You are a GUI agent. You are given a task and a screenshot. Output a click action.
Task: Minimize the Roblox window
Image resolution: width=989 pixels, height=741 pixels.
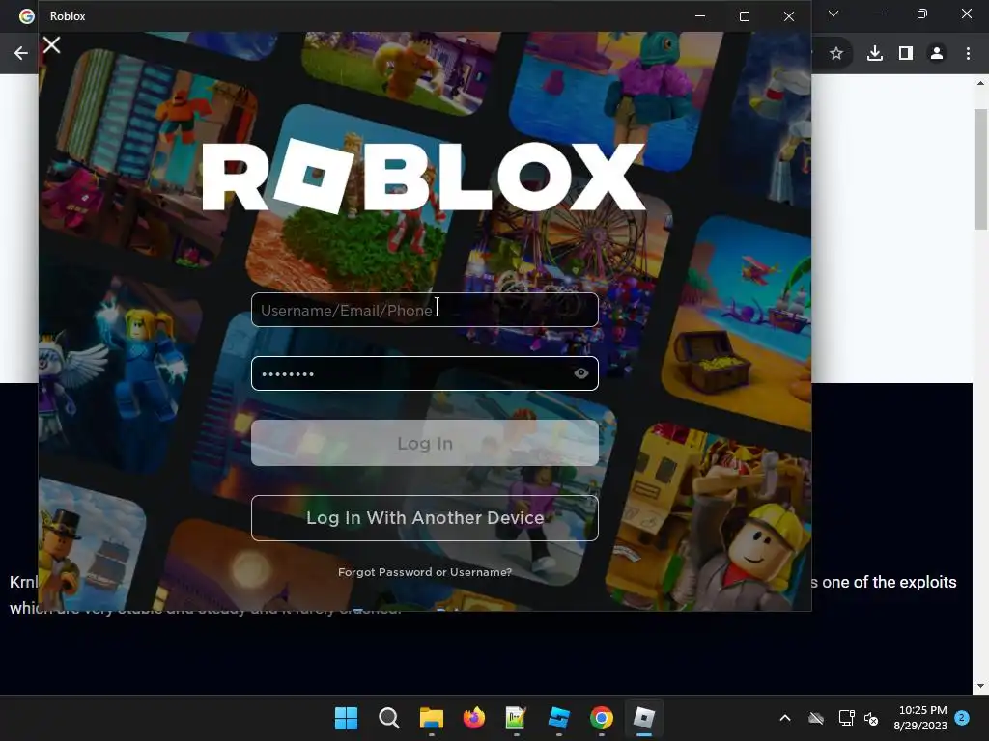pyautogui.click(x=700, y=15)
